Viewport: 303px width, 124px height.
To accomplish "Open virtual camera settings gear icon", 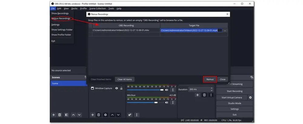I will (x=250, y=97).
